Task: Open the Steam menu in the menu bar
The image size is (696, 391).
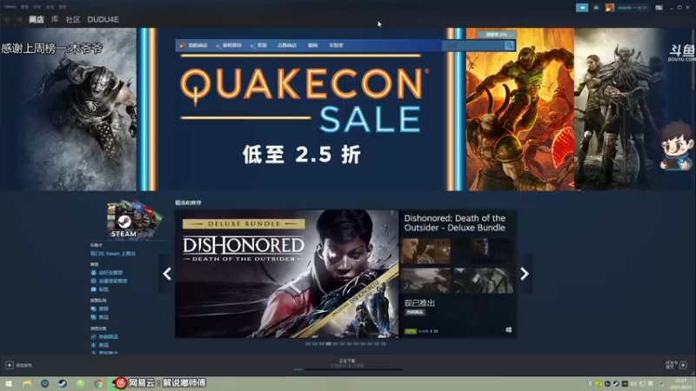Action: pos(10,7)
